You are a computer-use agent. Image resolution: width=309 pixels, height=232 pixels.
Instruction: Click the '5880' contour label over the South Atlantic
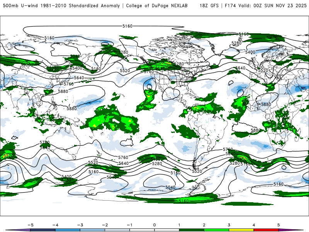[x=256, y=130]
